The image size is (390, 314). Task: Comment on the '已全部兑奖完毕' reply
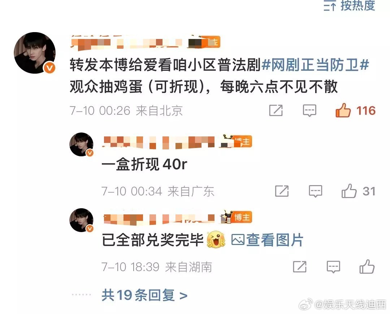(333, 267)
